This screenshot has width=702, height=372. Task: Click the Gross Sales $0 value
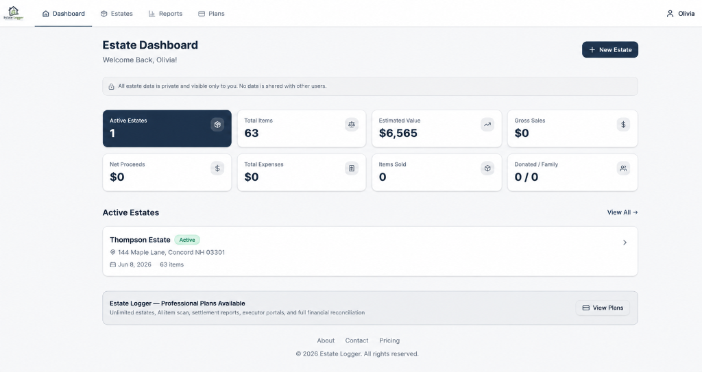pyautogui.click(x=522, y=133)
